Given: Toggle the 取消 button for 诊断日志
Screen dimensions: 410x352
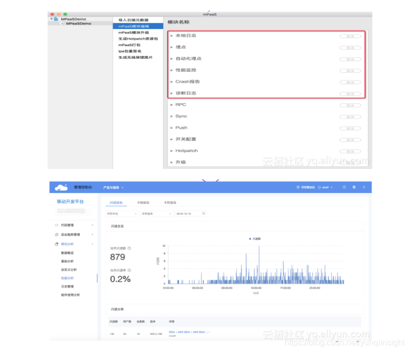Looking at the screenshot, I should pos(350,94).
